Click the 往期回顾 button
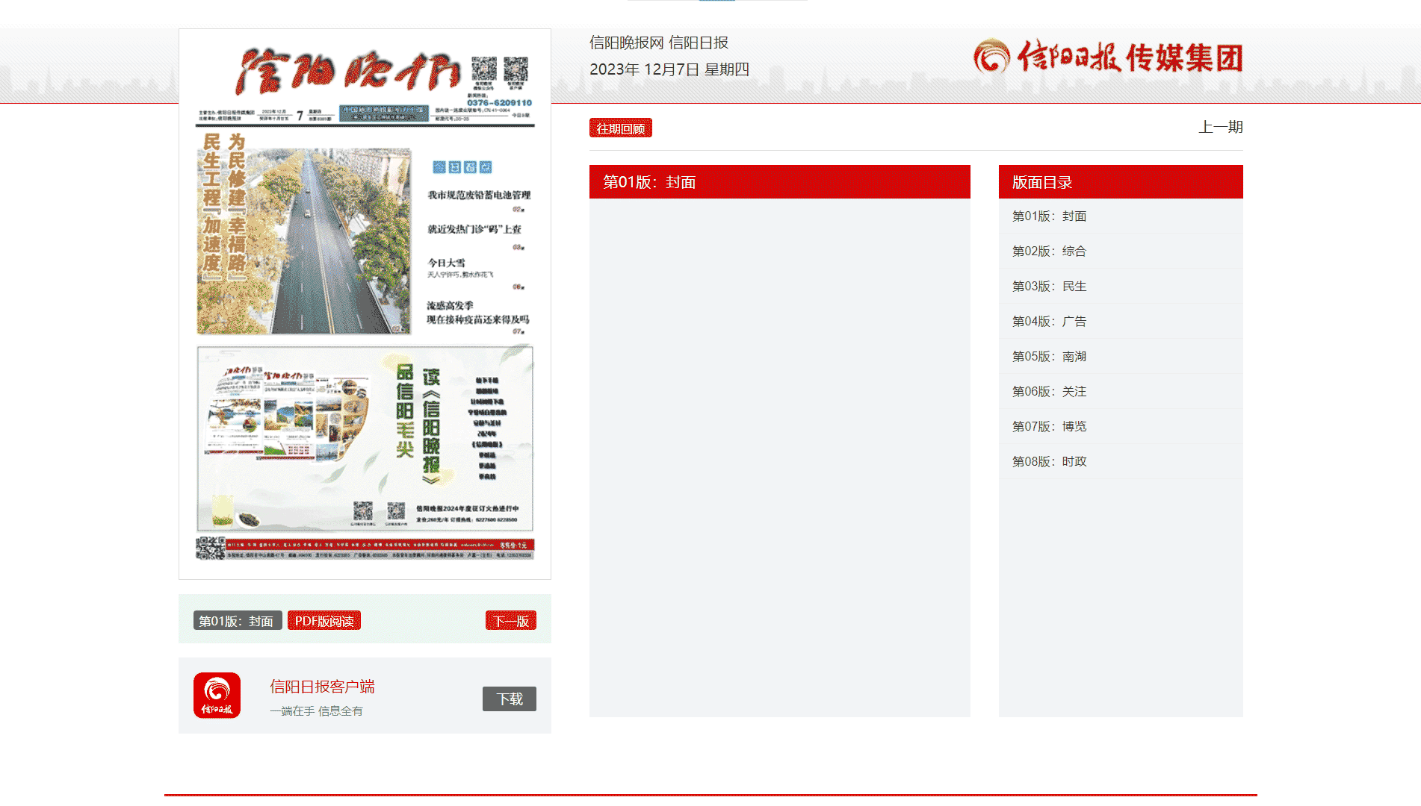This screenshot has height=806, width=1421. point(621,128)
